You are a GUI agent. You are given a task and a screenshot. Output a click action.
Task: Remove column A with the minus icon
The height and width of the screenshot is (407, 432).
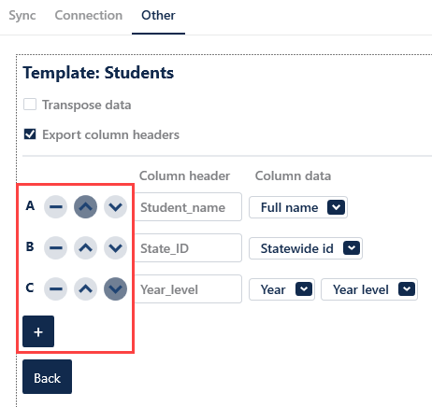(55, 206)
